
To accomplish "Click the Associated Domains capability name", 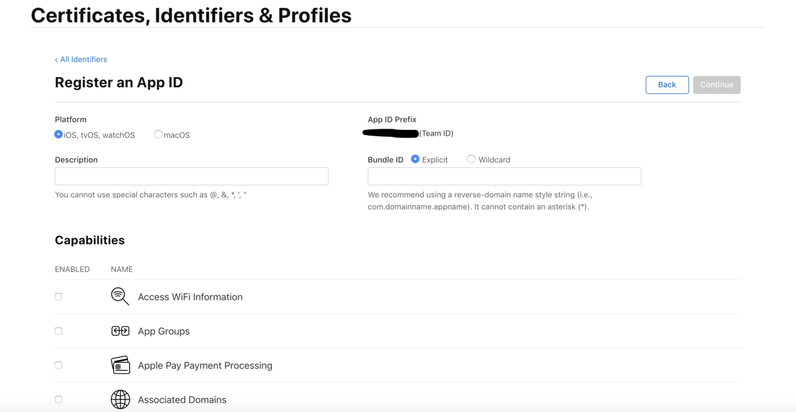I will coord(182,400).
